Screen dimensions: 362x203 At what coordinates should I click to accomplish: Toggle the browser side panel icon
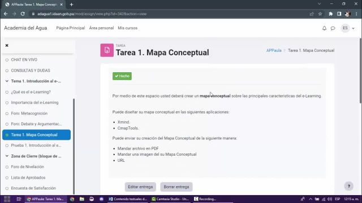(x=339, y=14)
